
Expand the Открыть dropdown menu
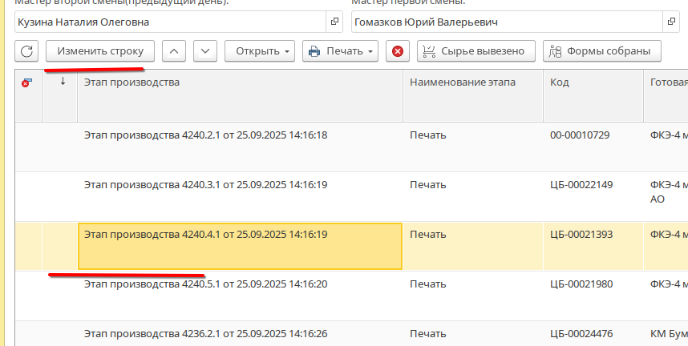(x=260, y=51)
